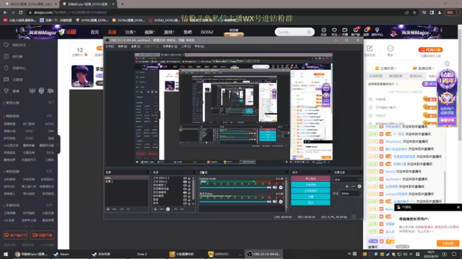Remove scene with OBS Scenes minus button
This screenshot has width=462, height=259.
pyautogui.click(x=114, y=209)
